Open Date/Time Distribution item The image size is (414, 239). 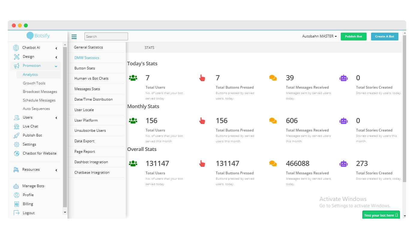tap(93, 99)
